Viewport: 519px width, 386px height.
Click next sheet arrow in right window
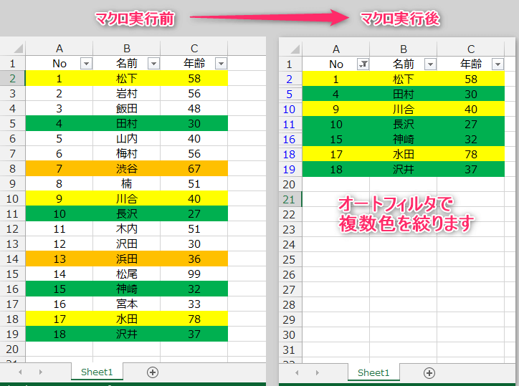click(x=317, y=373)
